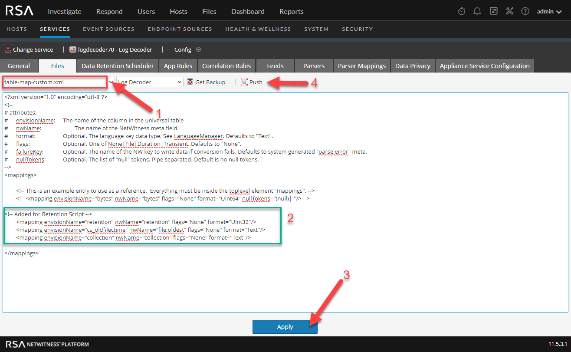Click the sliders preferences icon in header
The height and width of the screenshot is (352, 571).
493,11
